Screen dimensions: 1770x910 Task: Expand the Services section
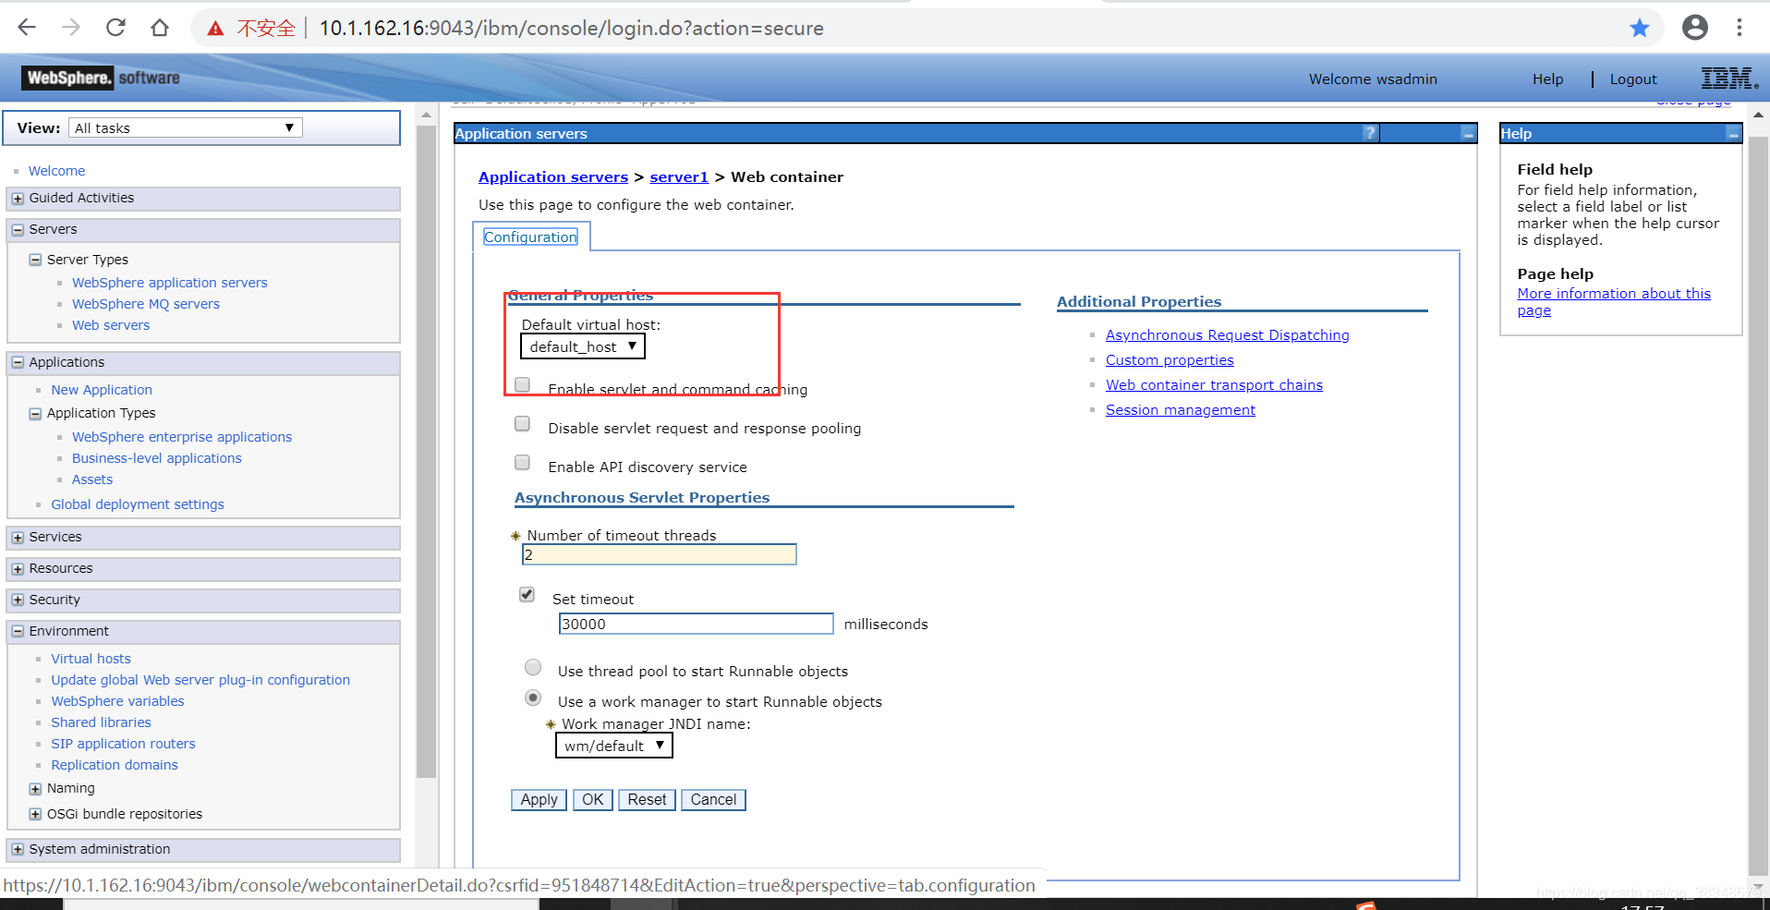[18, 538]
